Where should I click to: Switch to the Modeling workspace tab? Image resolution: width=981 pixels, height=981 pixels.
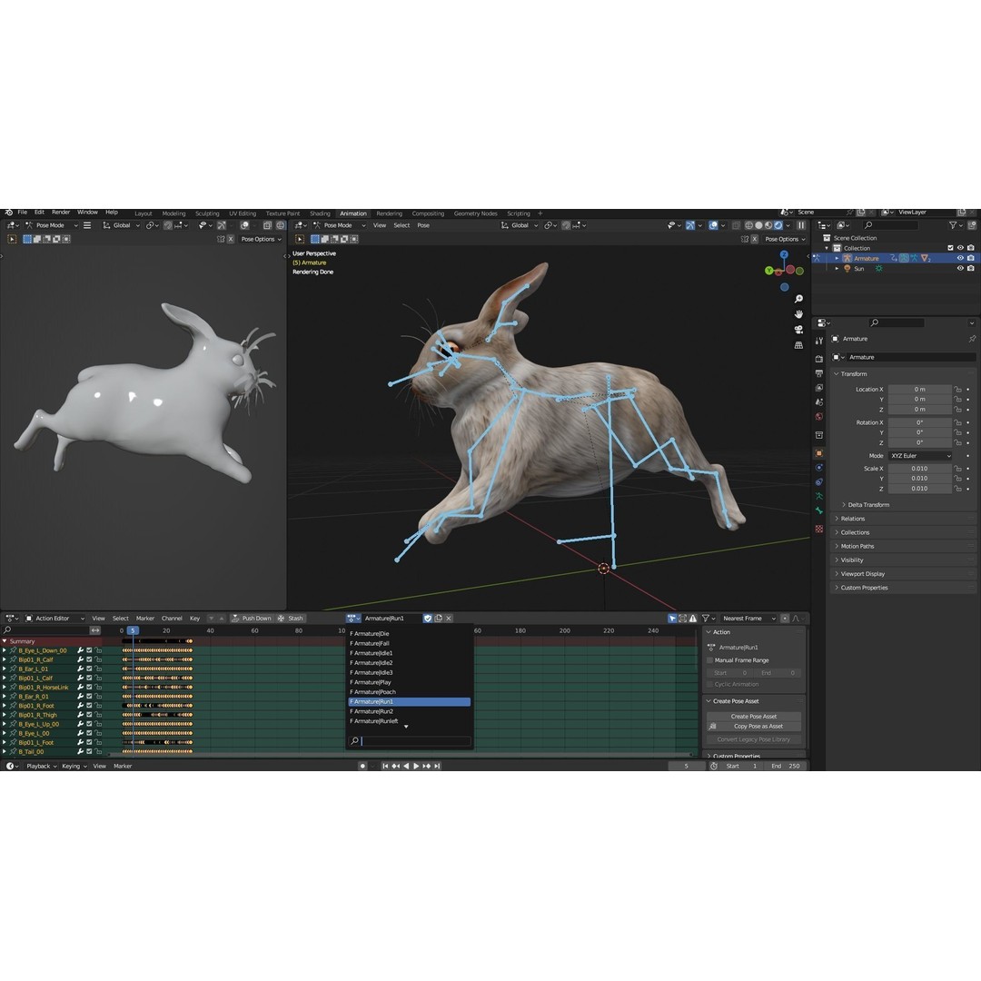click(x=173, y=213)
